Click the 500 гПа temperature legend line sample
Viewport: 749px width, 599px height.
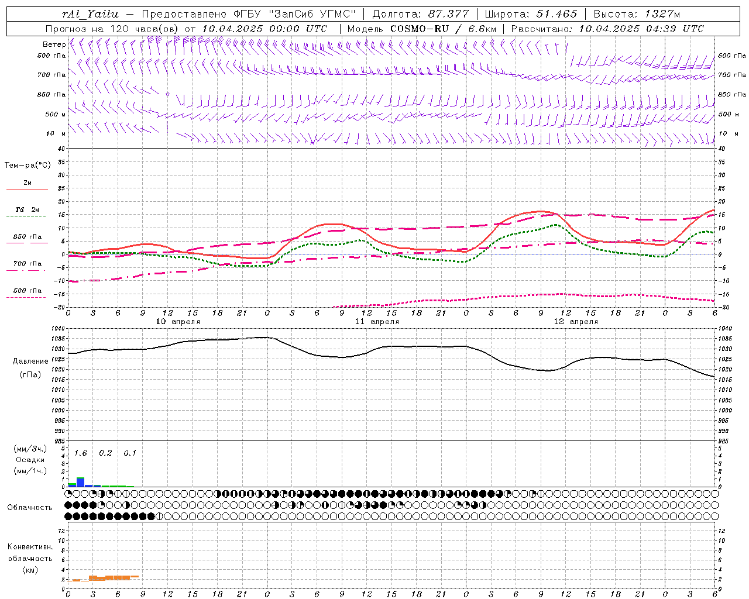pyautogui.click(x=26, y=298)
